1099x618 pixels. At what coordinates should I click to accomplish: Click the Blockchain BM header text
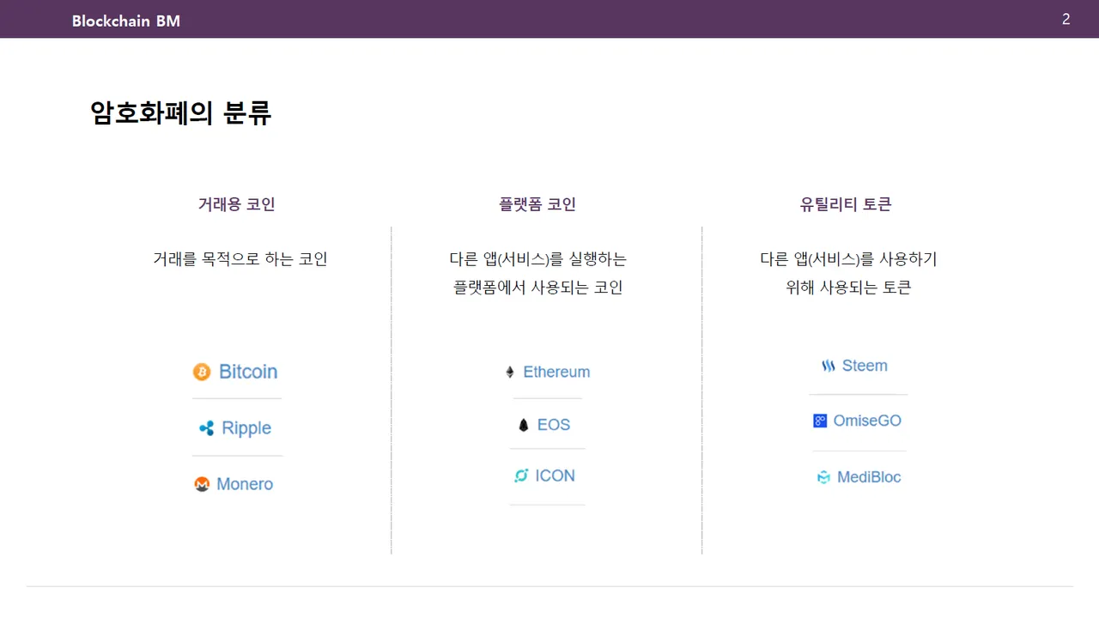click(126, 21)
